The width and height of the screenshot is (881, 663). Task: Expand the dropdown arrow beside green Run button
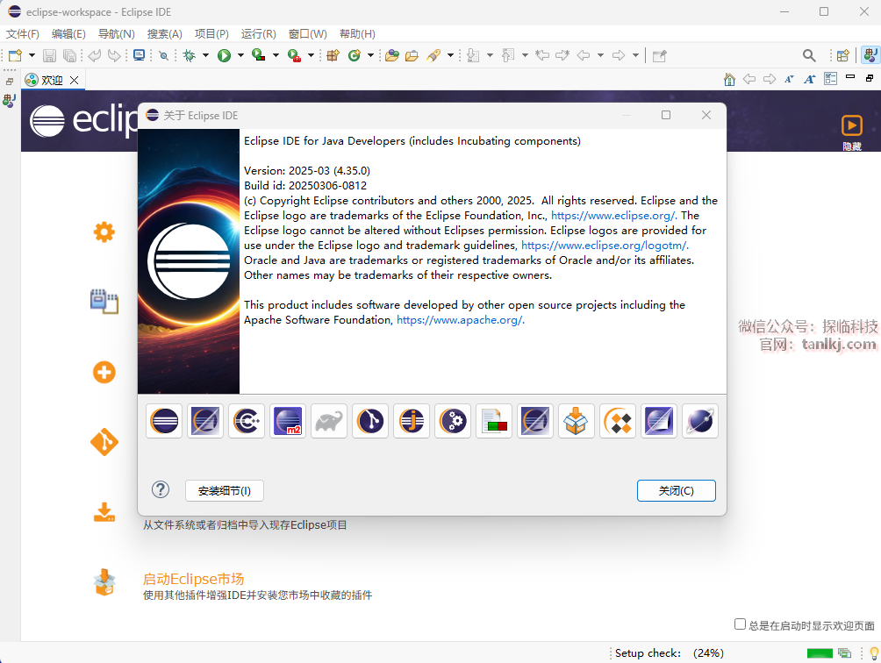tap(240, 55)
